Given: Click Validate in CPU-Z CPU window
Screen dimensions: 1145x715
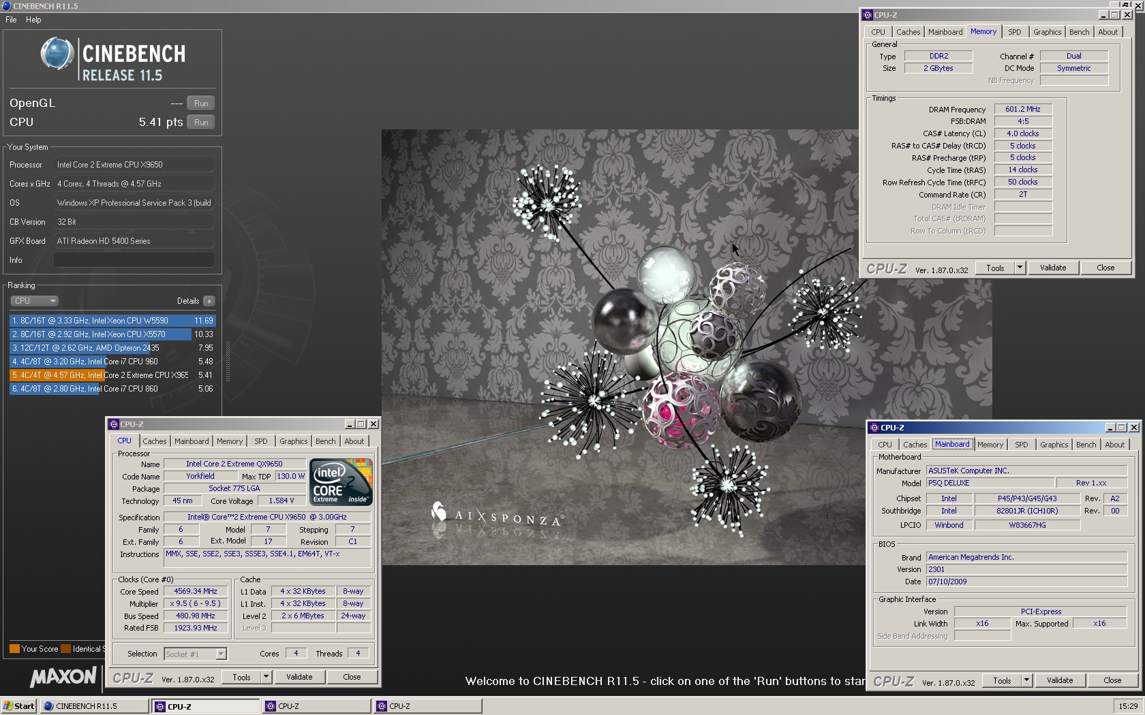Looking at the screenshot, I should 299,677.
